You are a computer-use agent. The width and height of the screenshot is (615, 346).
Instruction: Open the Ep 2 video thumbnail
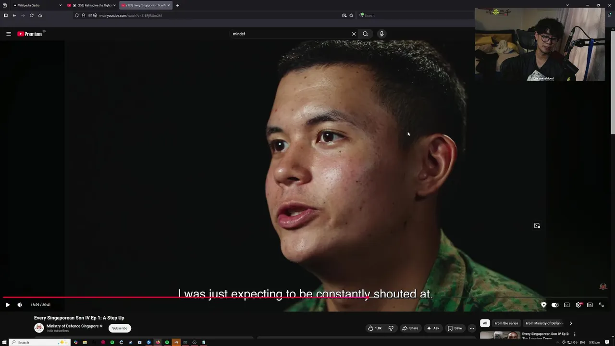500,335
